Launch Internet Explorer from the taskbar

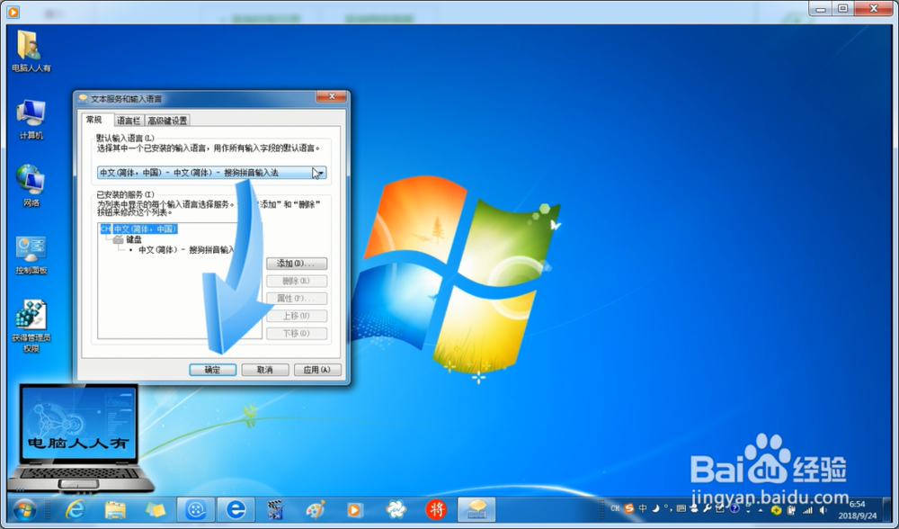pos(76,509)
